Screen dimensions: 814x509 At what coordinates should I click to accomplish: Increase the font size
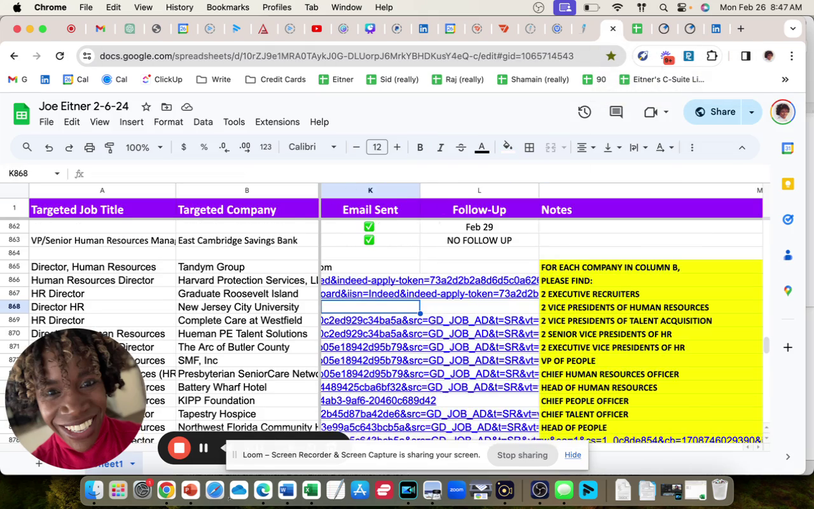click(397, 147)
